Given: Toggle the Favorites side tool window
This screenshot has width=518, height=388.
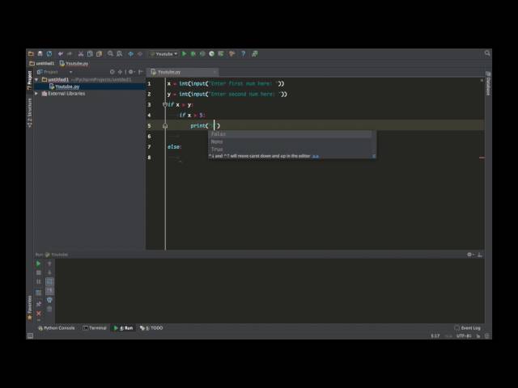Looking at the screenshot, I should click(x=29, y=308).
